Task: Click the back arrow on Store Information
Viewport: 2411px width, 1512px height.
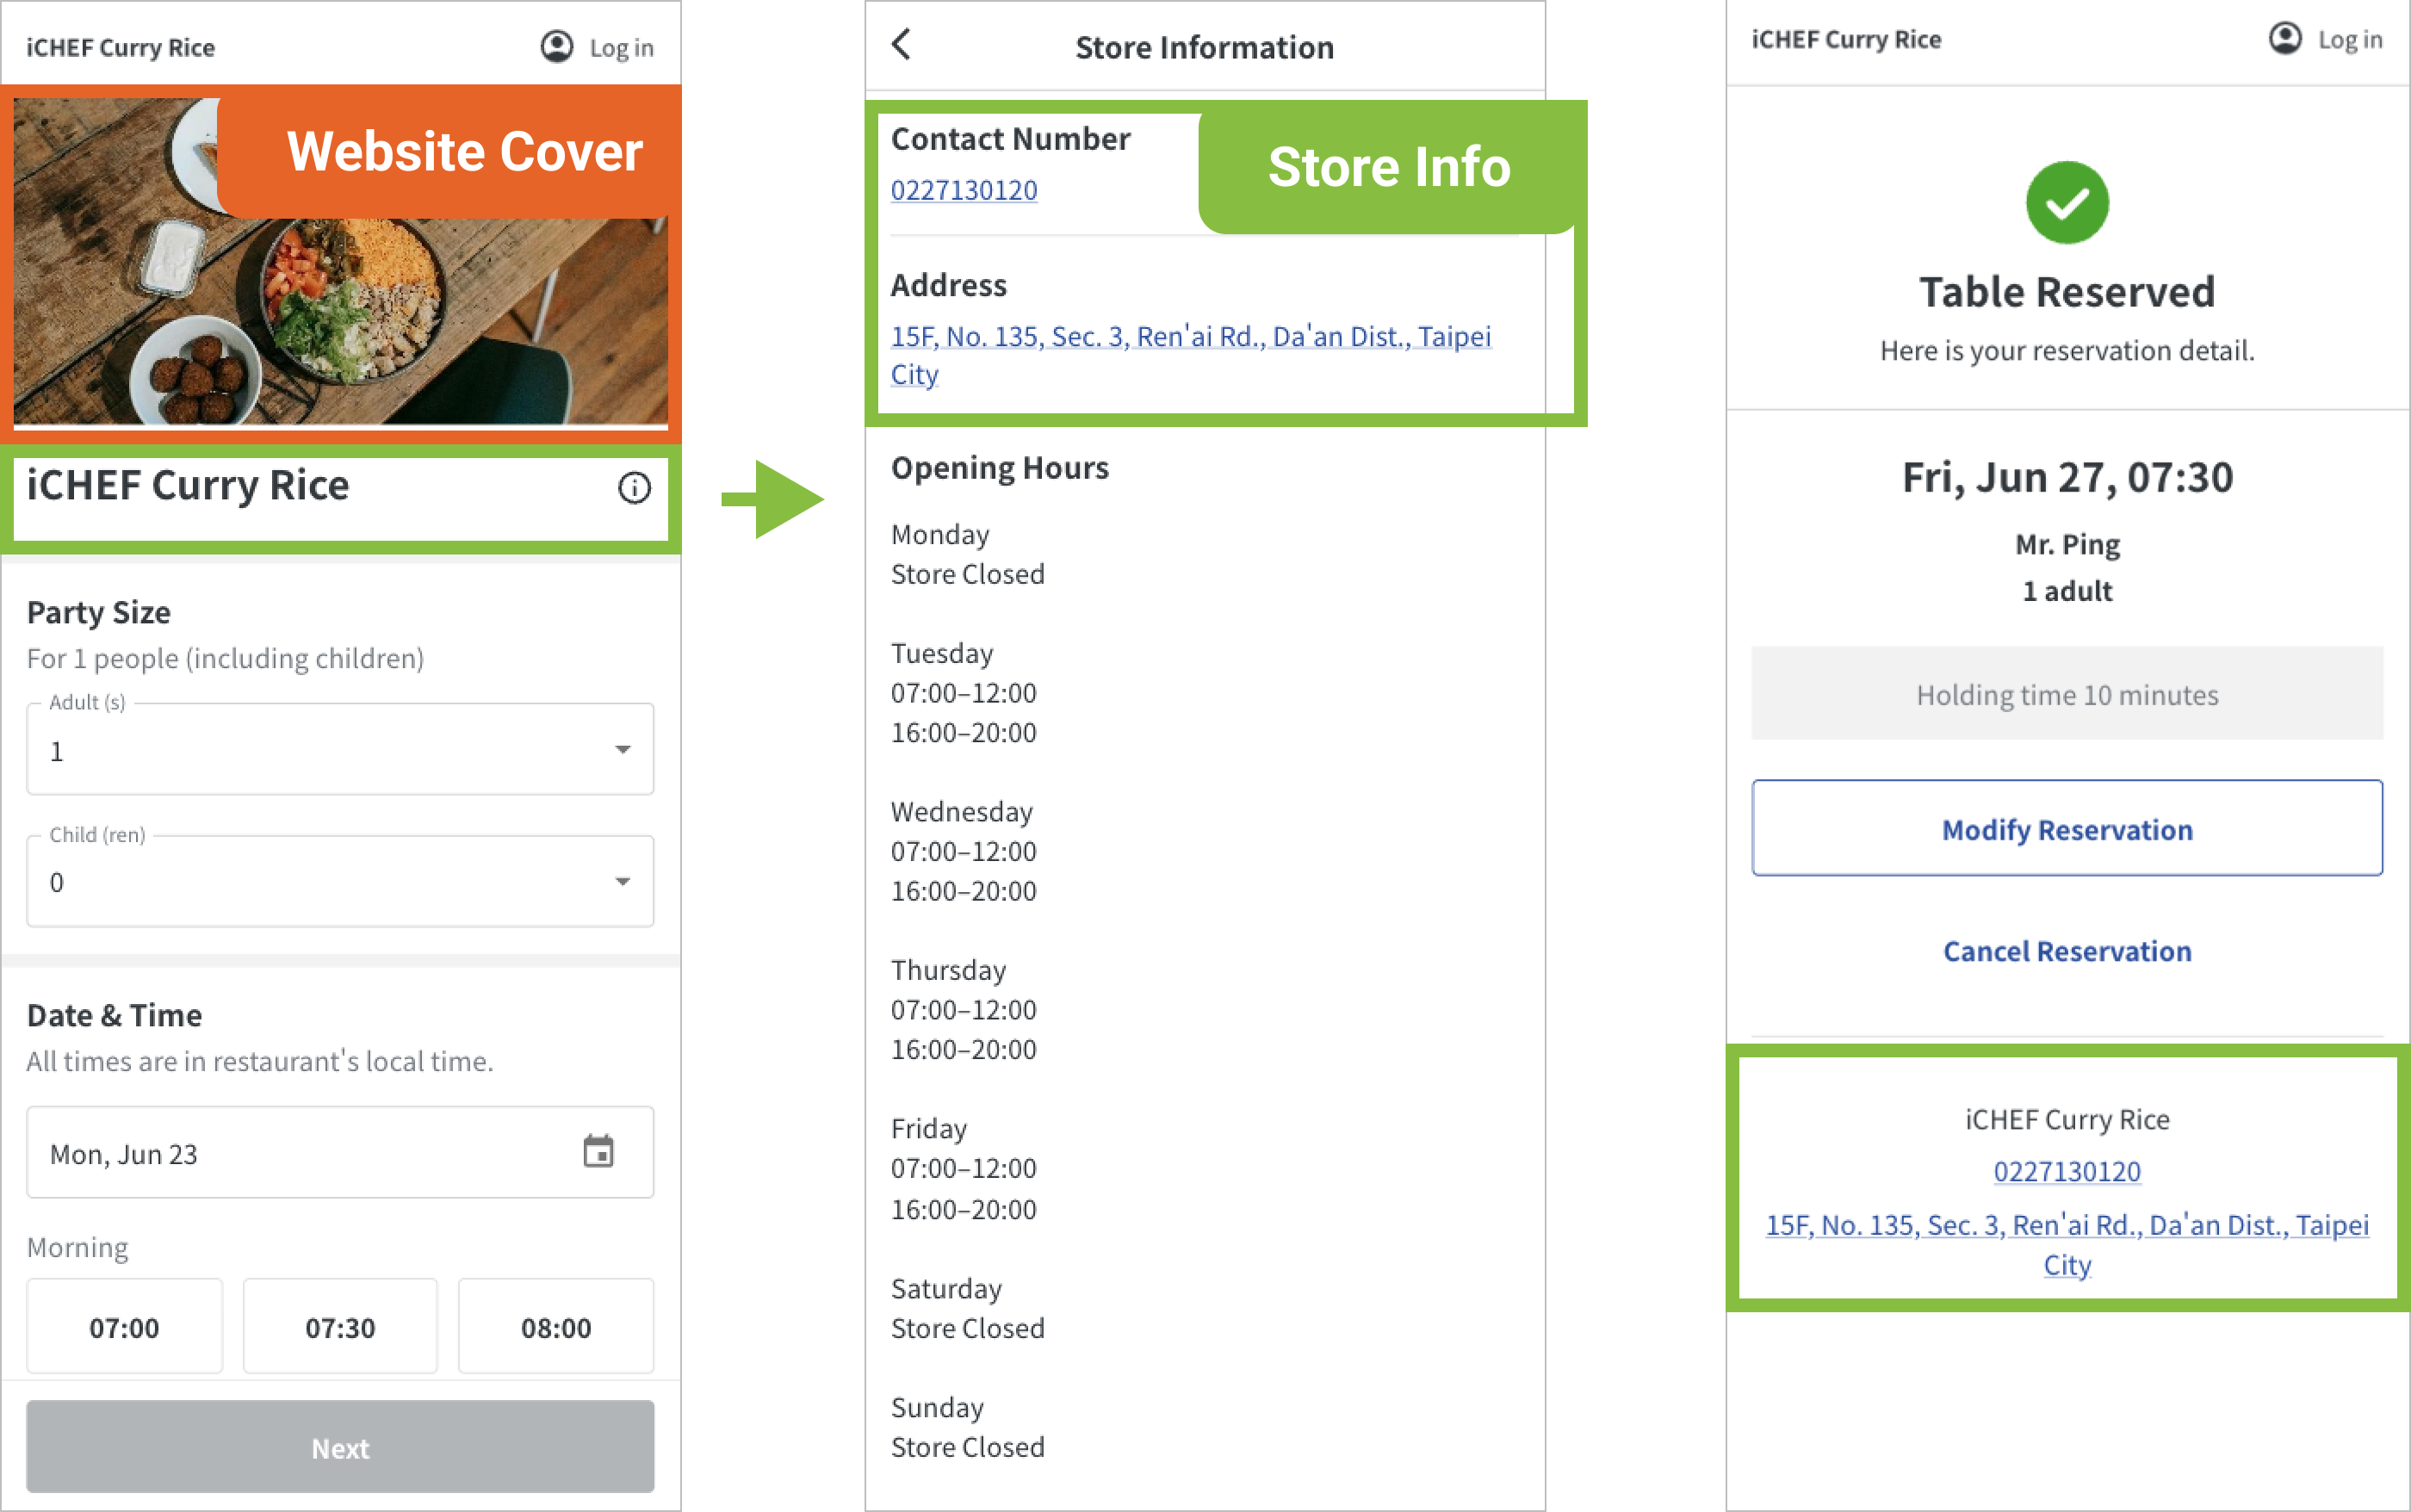Action: (901, 45)
